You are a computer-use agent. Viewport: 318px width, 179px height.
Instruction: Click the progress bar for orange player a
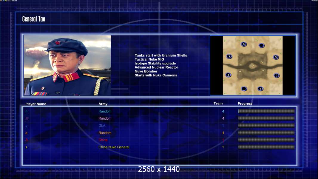pos(266,133)
